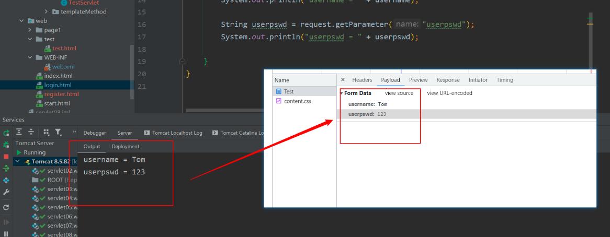Click the content.css file icon in Network list
The width and height of the screenshot is (610, 237).
pos(278,101)
